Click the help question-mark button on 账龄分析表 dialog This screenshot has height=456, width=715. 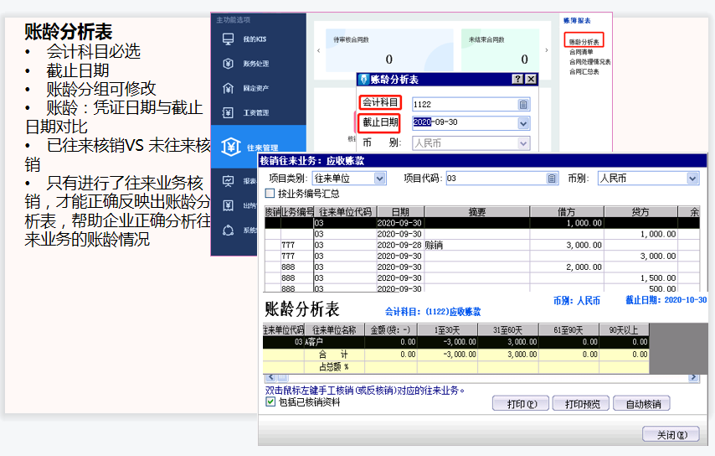(517, 79)
